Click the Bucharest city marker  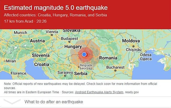115,71
